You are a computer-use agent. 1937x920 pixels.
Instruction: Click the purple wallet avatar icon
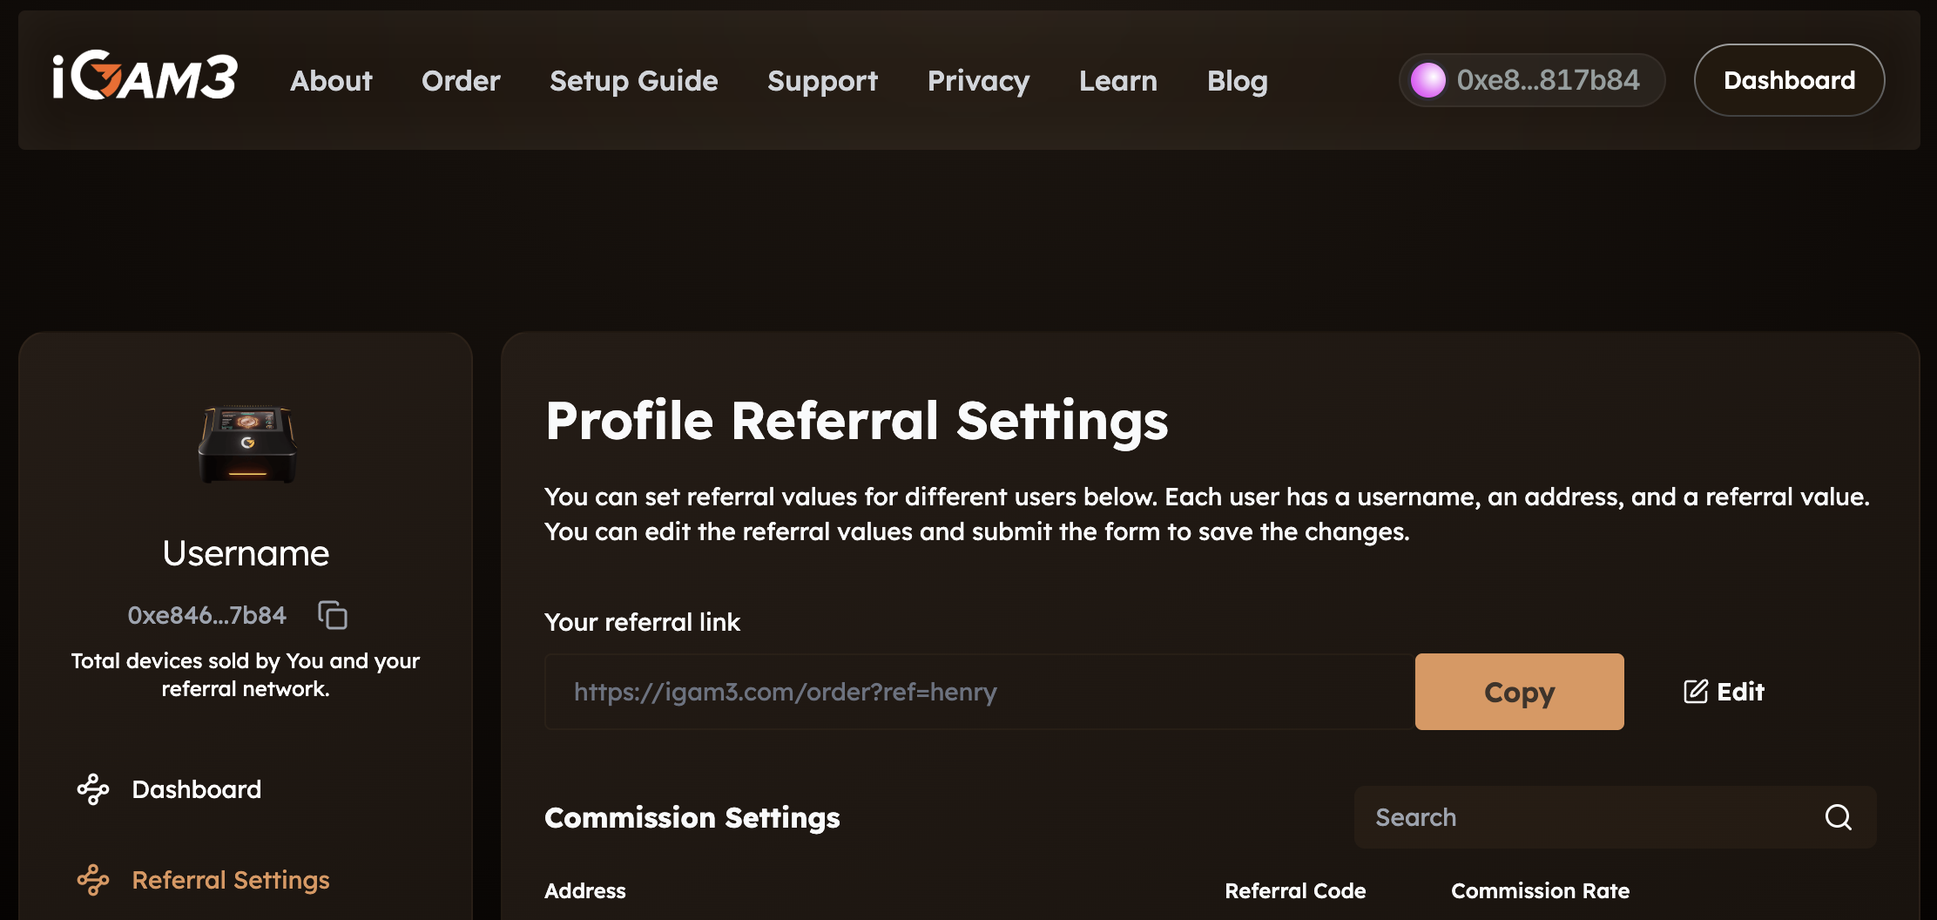1428,80
